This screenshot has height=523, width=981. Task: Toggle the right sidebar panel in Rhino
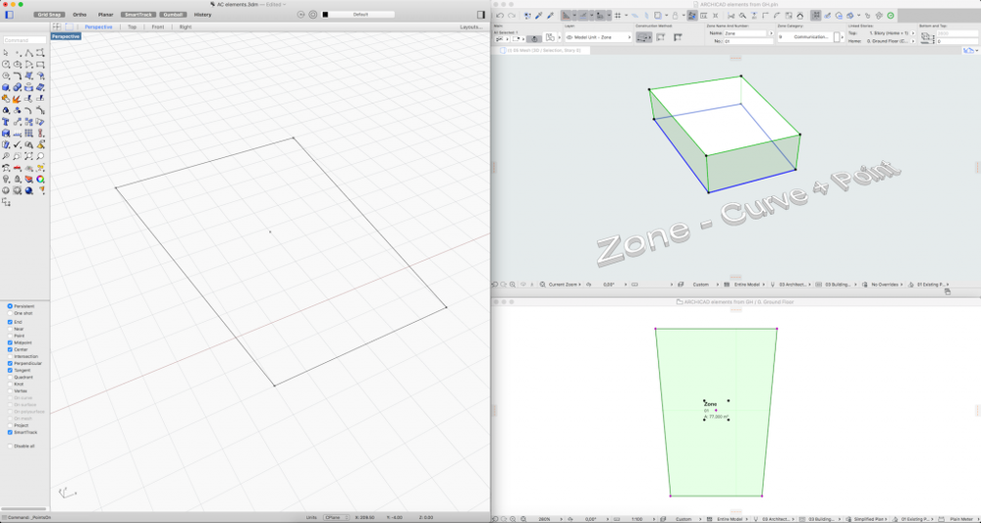(x=480, y=15)
